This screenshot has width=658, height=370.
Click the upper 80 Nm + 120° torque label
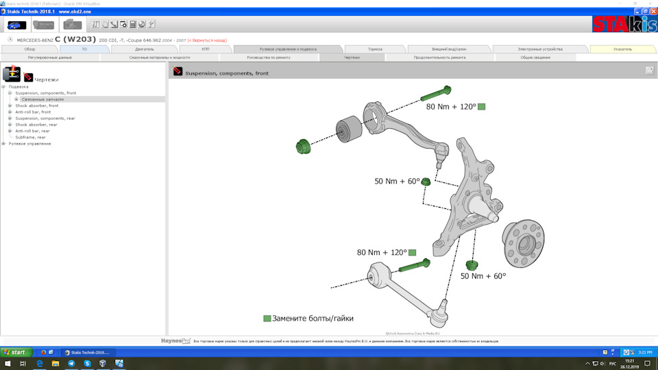coord(451,107)
